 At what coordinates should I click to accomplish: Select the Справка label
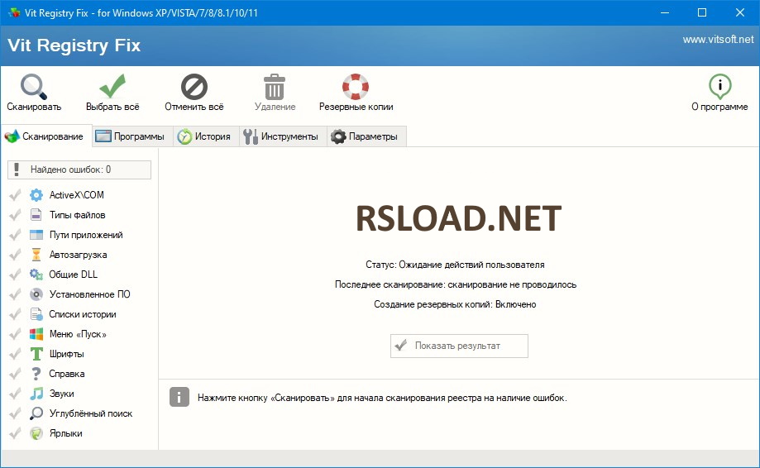pos(67,374)
